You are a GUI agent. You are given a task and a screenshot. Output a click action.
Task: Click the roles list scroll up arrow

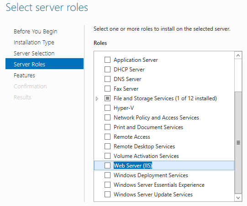[238, 55]
